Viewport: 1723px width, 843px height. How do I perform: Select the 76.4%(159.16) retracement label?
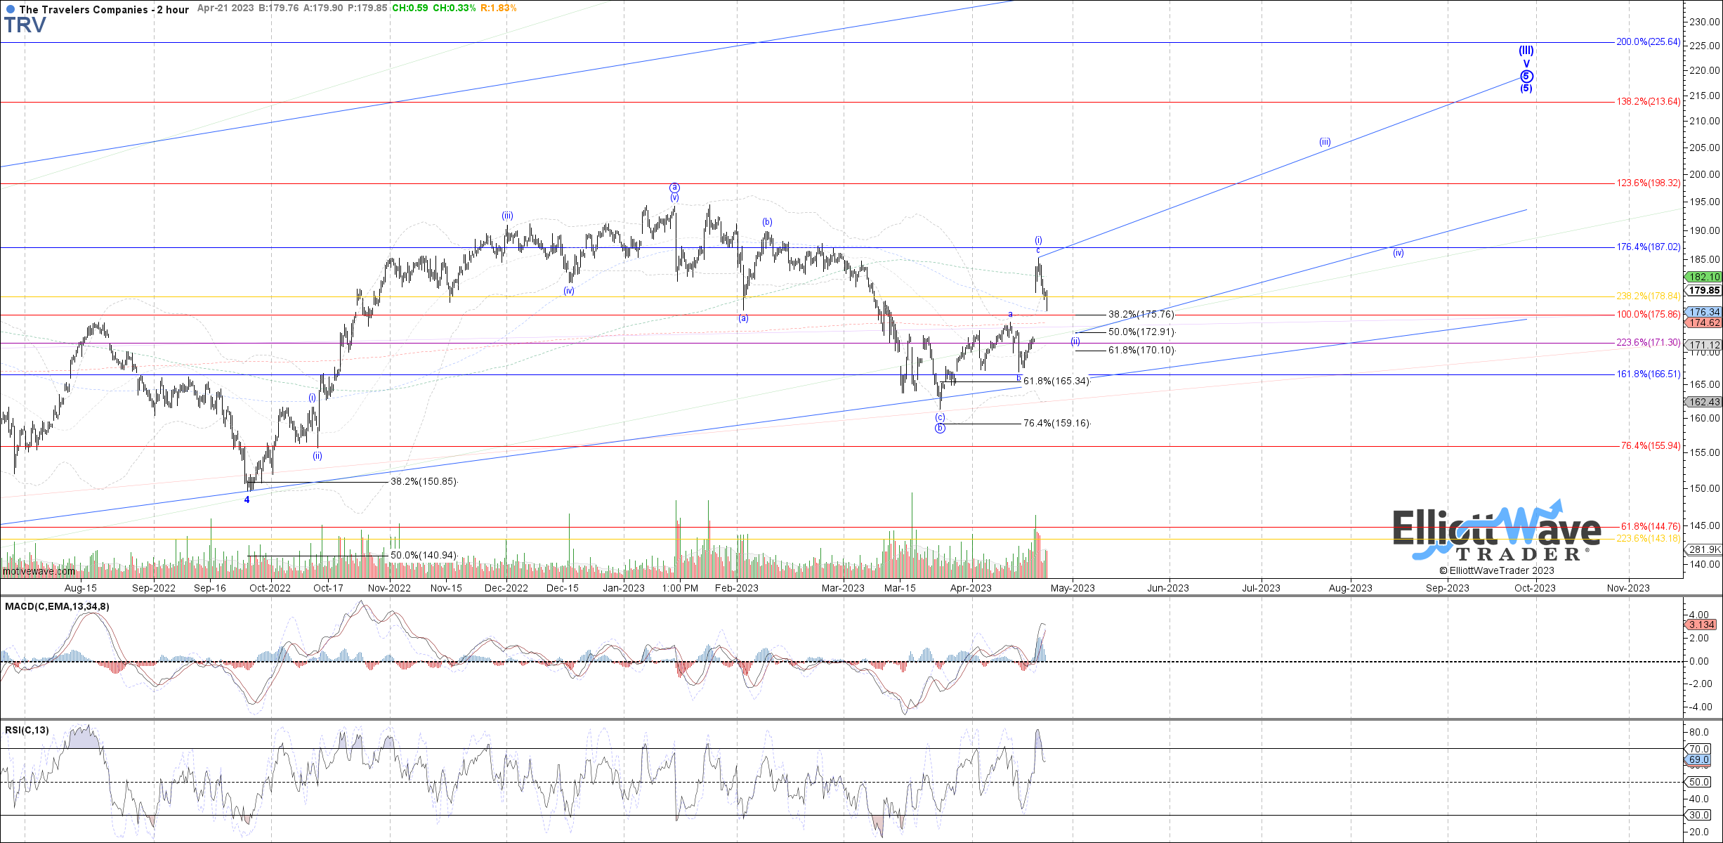pyautogui.click(x=1056, y=424)
